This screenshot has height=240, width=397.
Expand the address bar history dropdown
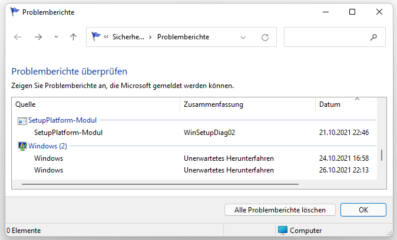click(243, 38)
